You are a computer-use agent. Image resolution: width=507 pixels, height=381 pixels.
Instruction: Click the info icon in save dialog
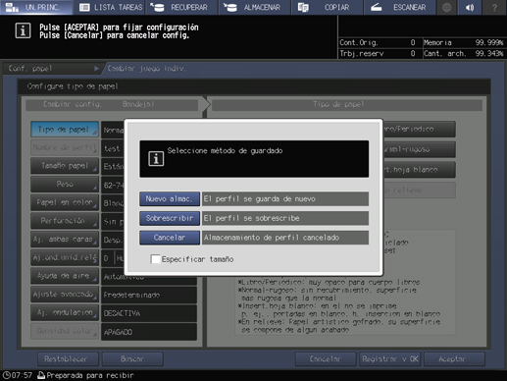(156, 159)
